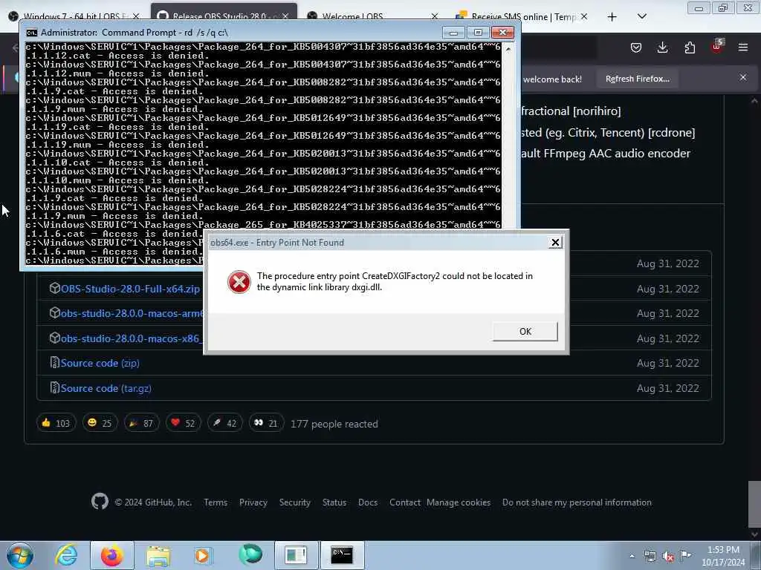Viewport: 761px width, 570px height.
Task: Open the Privacy footer link
Action: click(253, 502)
